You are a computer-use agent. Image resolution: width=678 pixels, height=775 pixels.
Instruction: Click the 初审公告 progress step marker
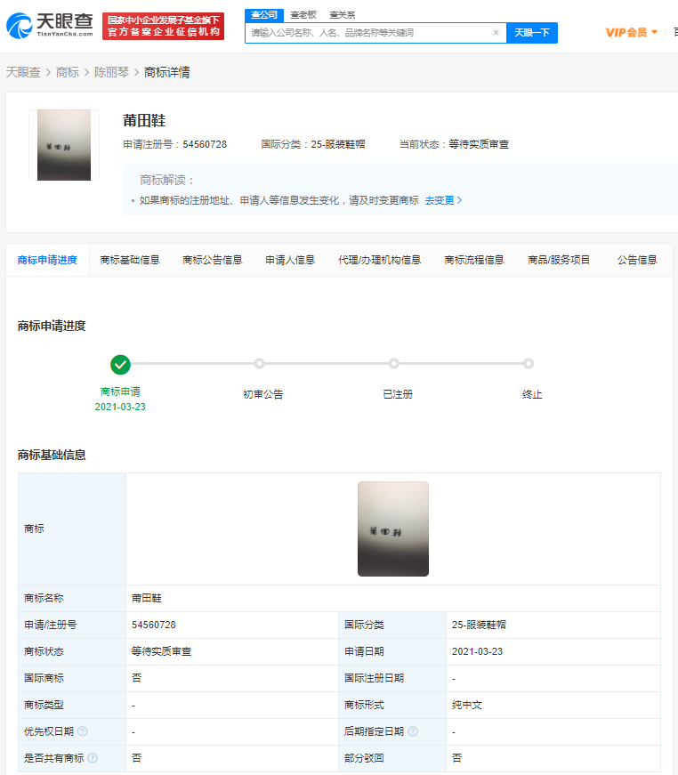259,364
